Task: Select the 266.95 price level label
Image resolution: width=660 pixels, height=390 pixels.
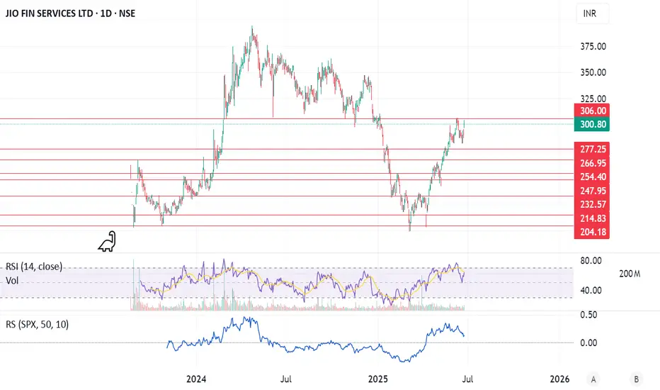Action: tap(592, 163)
